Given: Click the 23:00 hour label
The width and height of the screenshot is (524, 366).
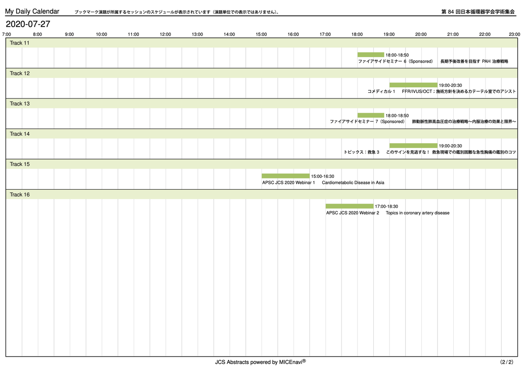Looking at the screenshot, I should (514, 34).
